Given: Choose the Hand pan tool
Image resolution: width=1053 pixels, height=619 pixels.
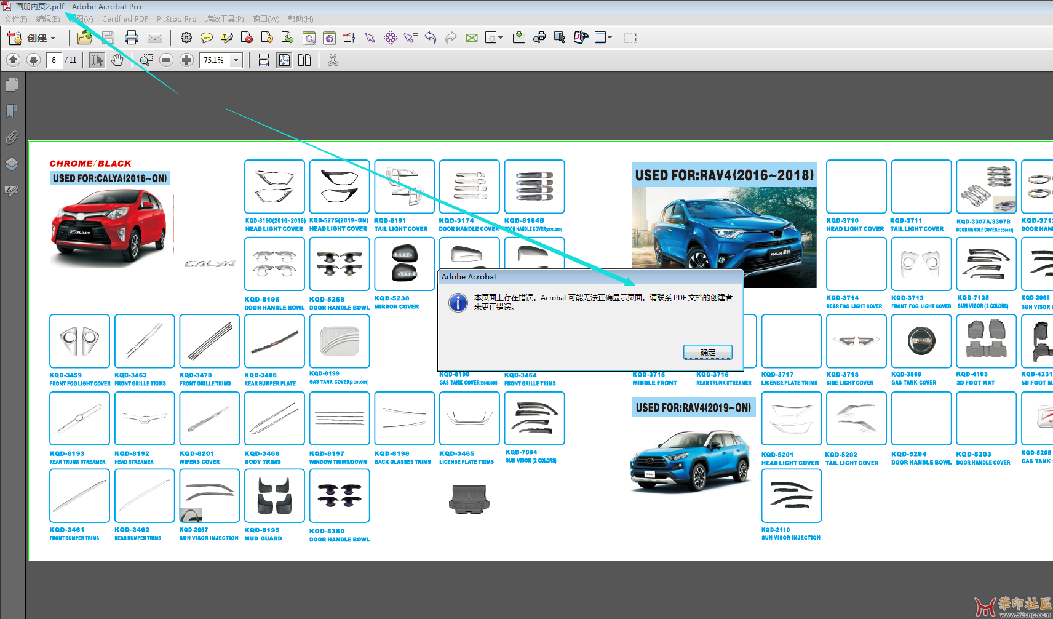Looking at the screenshot, I should pyautogui.click(x=117, y=60).
